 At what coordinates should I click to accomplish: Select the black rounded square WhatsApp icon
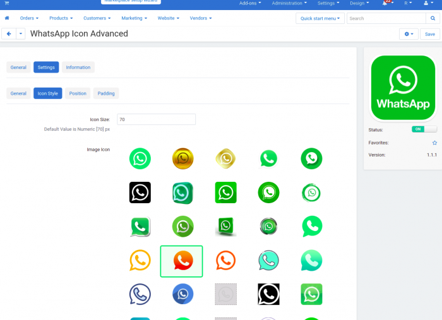point(140,193)
